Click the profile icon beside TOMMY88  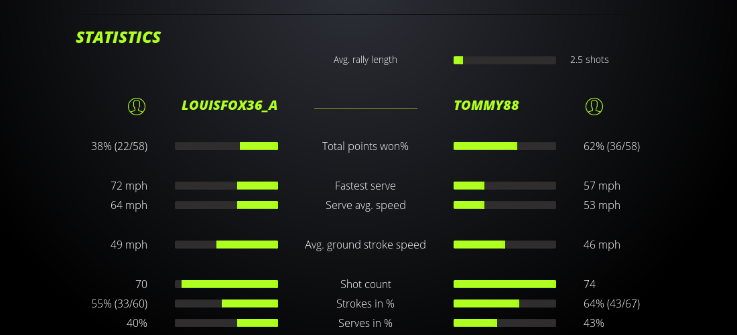pyautogui.click(x=594, y=106)
